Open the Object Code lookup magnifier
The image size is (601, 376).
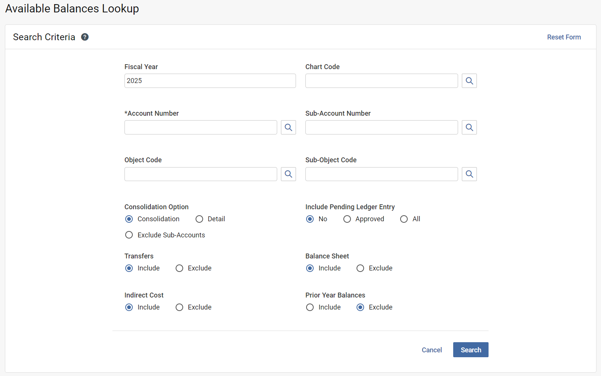(x=288, y=174)
